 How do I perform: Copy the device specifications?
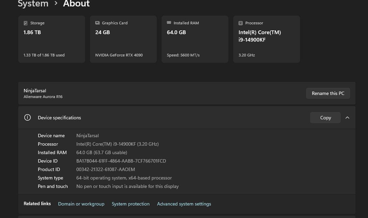click(x=325, y=118)
